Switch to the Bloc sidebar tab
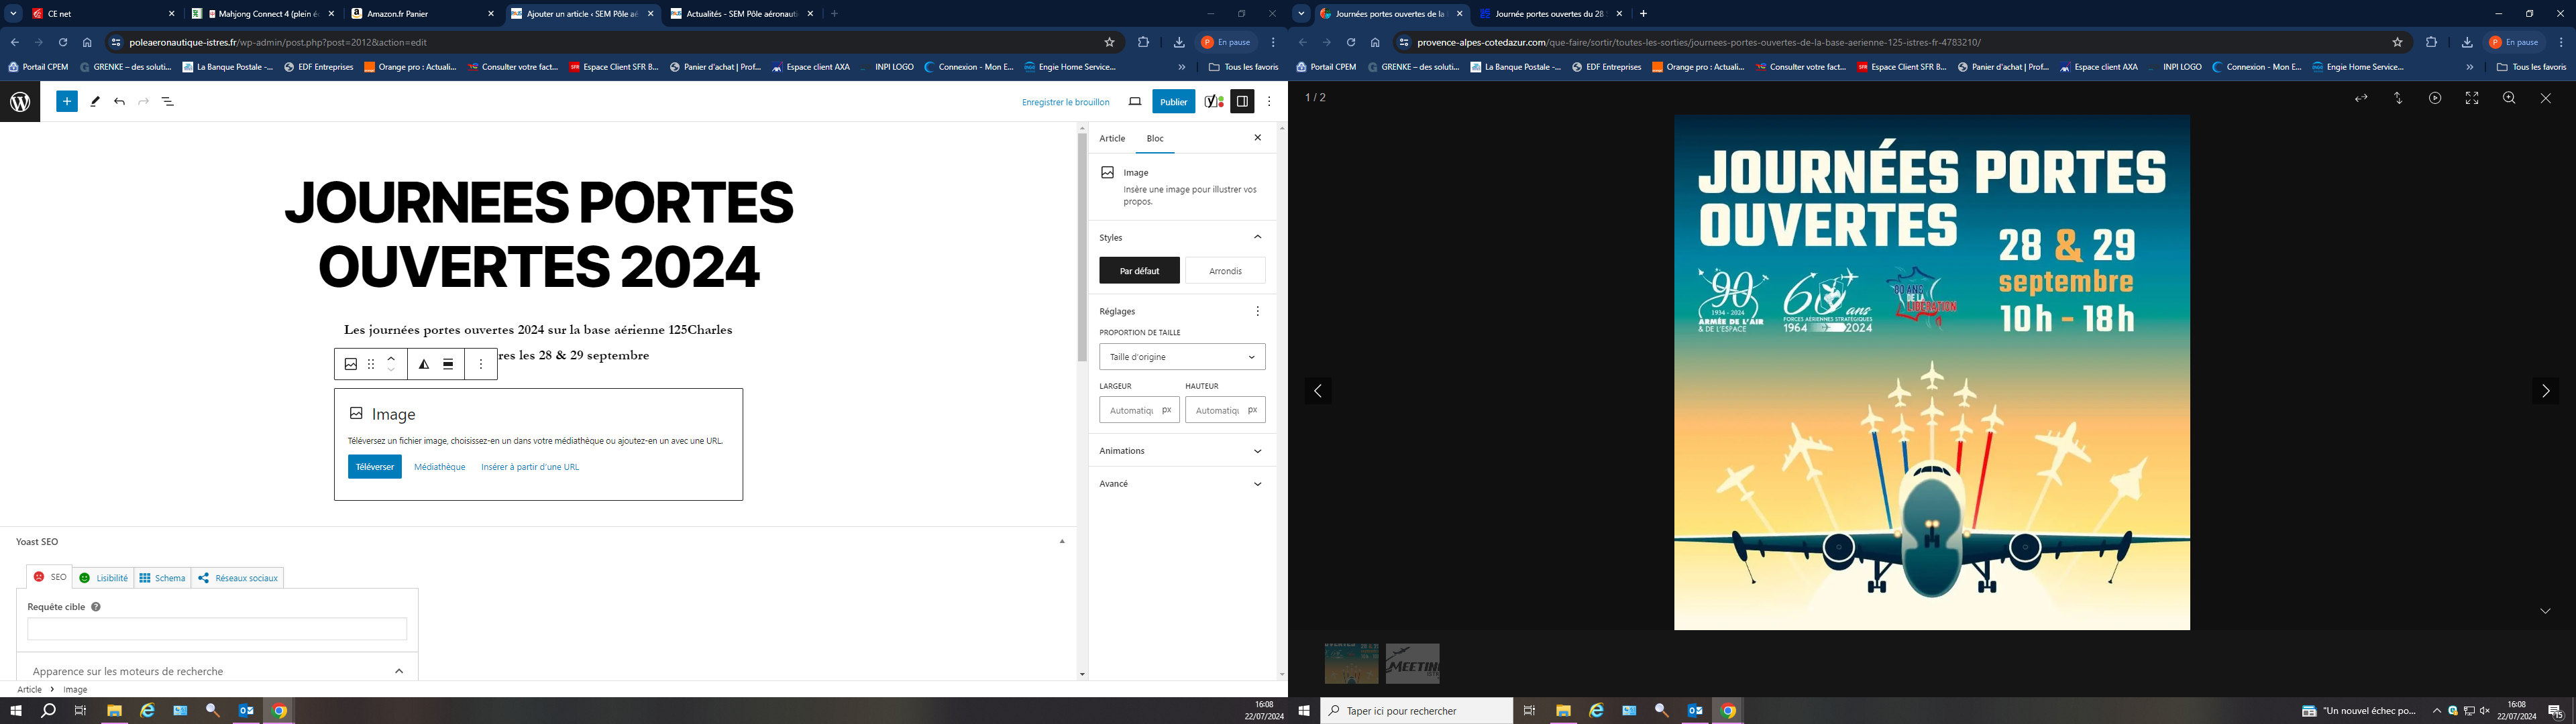 pos(1155,138)
